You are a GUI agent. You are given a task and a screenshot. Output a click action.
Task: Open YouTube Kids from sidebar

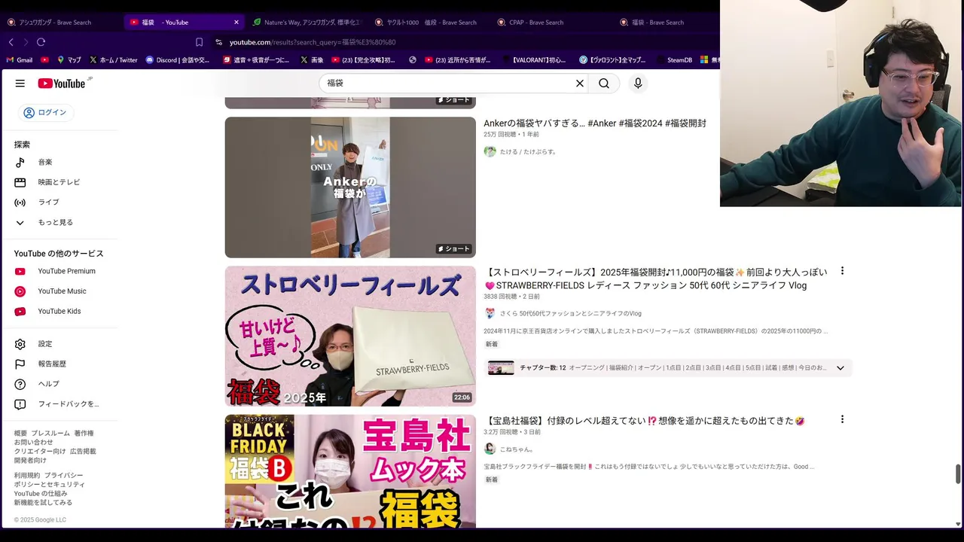click(60, 312)
